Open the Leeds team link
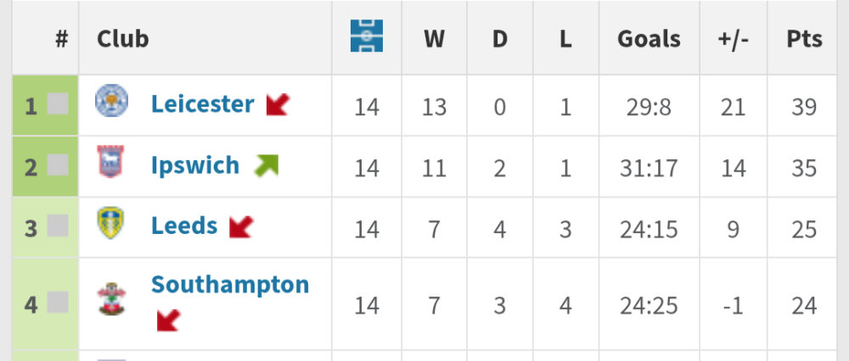Image resolution: width=849 pixels, height=361 pixels. pos(184,226)
